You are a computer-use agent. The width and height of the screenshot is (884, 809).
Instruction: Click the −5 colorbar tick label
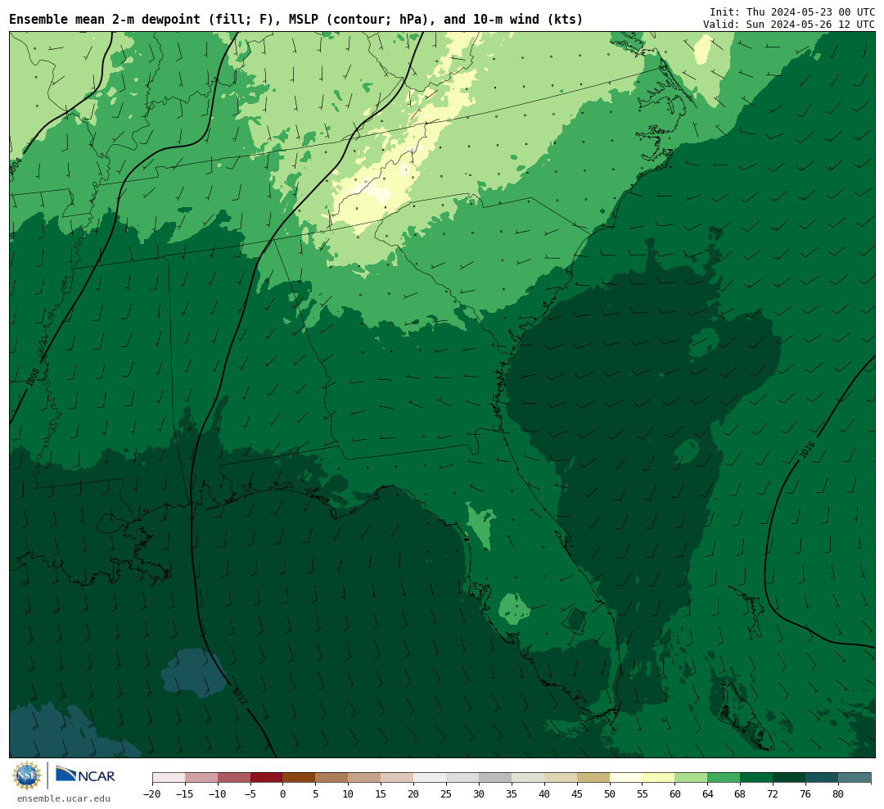tap(250, 794)
